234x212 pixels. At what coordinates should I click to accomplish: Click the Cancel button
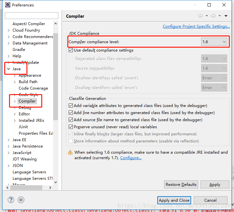(210, 200)
